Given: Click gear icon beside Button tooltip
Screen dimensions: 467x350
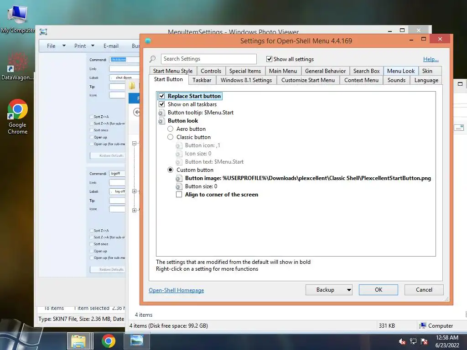Looking at the screenshot, I should pos(161,113).
